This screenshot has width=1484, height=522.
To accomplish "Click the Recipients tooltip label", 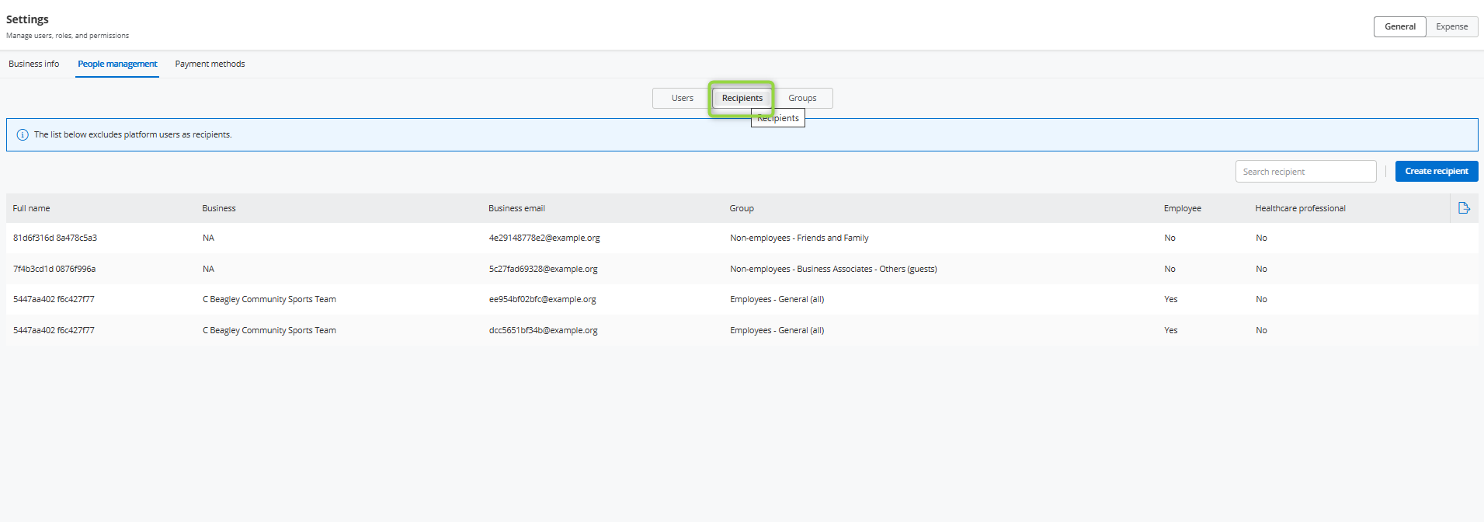I will [x=777, y=118].
